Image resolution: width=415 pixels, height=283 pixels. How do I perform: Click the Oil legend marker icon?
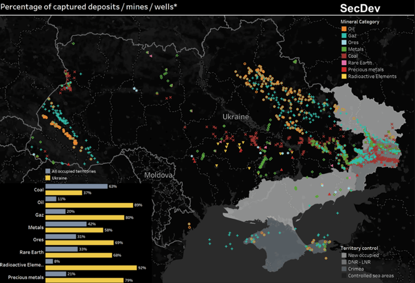[344, 29]
